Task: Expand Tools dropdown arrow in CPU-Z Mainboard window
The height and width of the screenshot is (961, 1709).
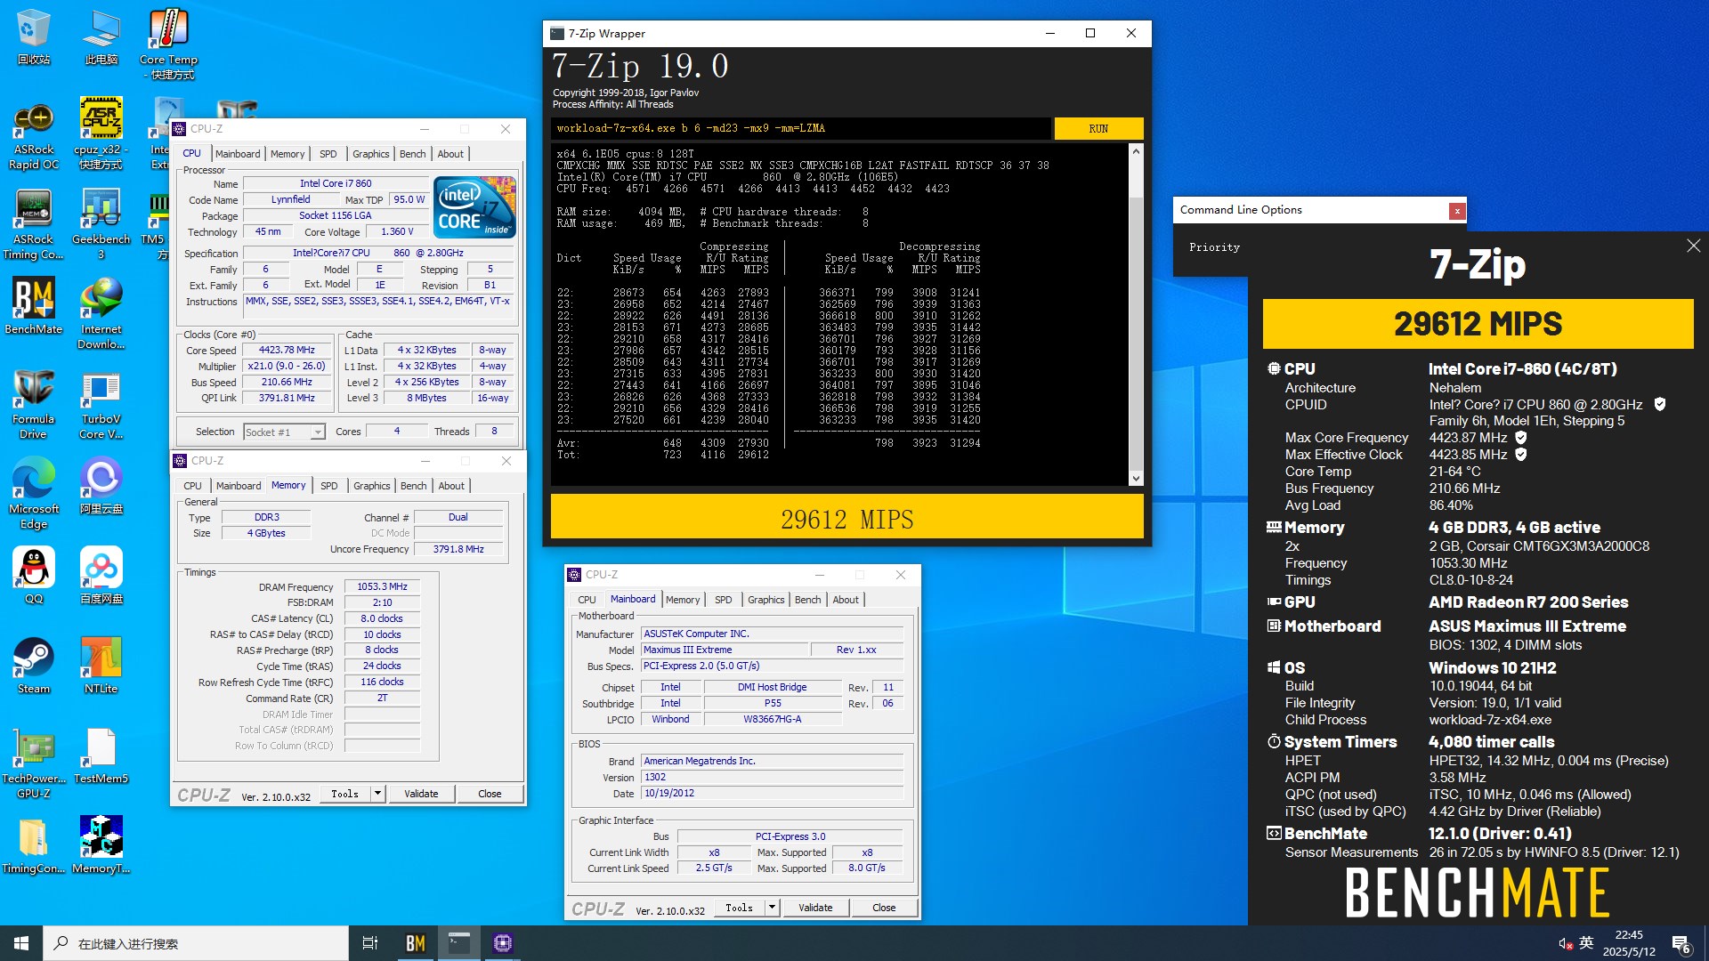Action: click(x=772, y=907)
